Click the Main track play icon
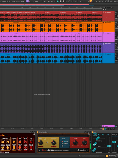Screen dimensions: 118x158 point(104,126)
